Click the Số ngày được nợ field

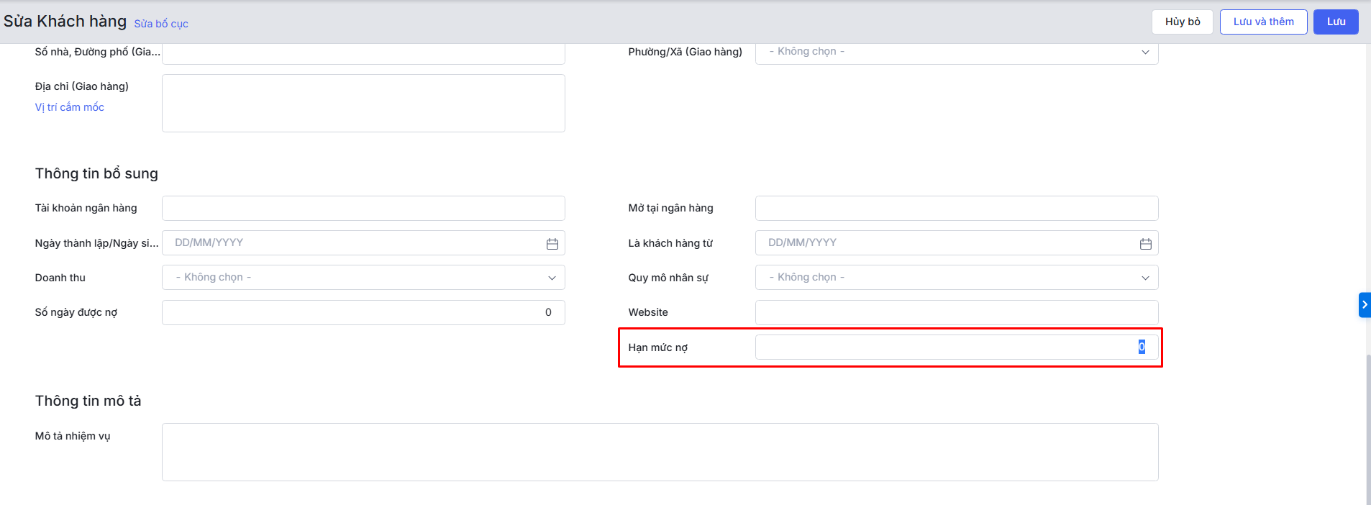pyautogui.click(x=363, y=313)
